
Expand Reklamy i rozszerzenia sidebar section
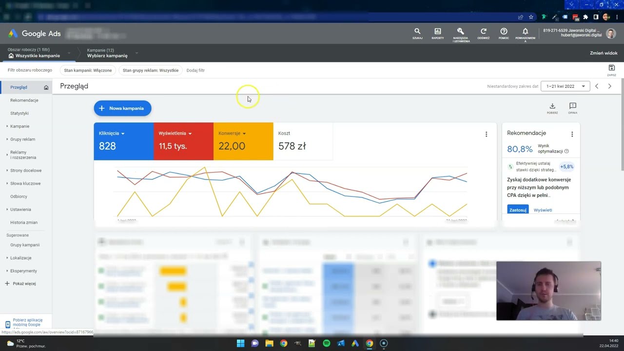point(7,155)
